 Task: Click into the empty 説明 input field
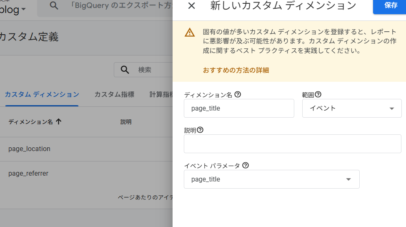(x=292, y=144)
